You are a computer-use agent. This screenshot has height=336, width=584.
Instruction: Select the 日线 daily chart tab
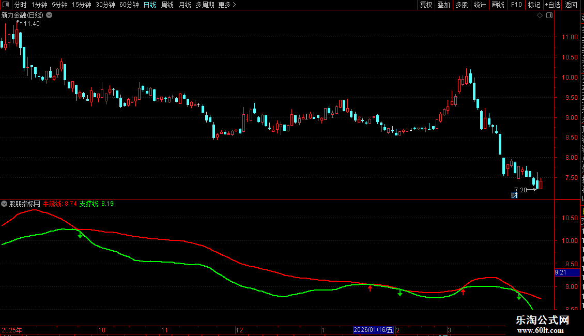pyautogui.click(x=150, y=5)
